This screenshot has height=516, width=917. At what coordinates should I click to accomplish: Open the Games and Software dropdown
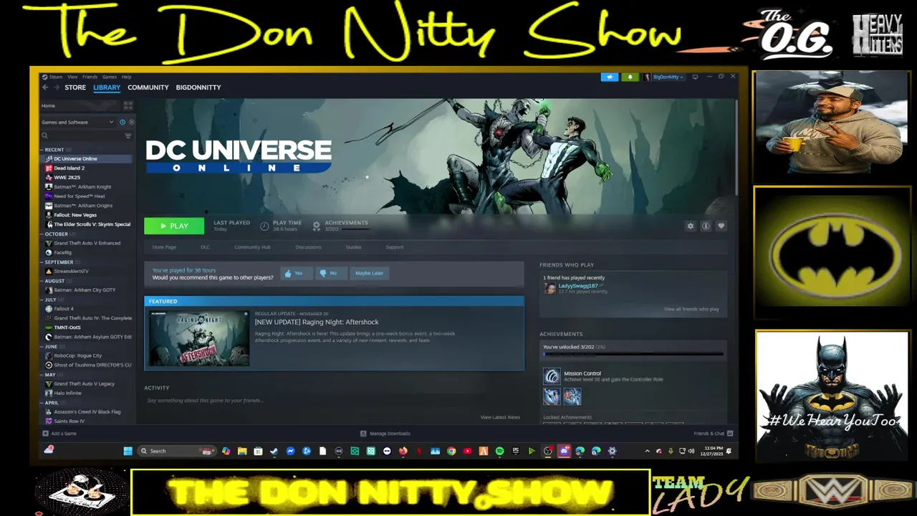click(x=77, y=122)
